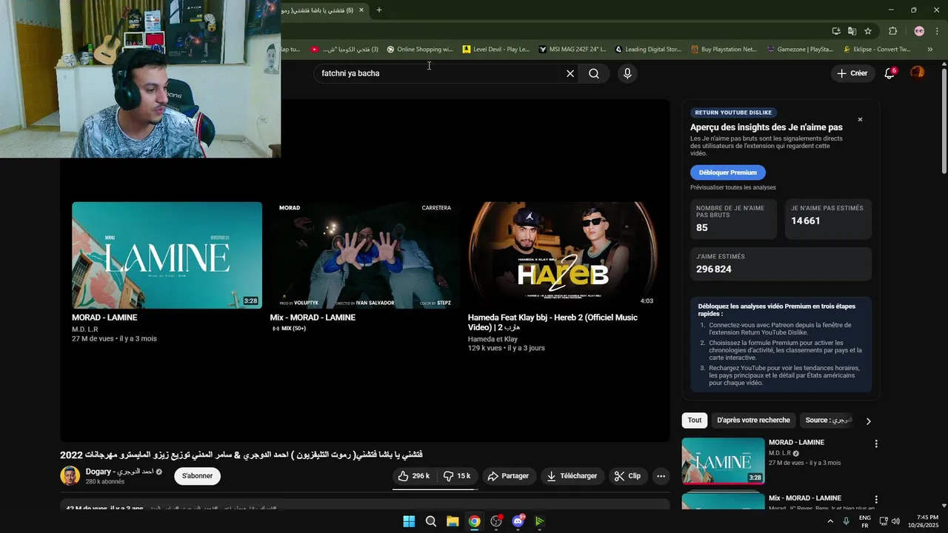
Task: Close the Return YouTube Dislike panel
Action: 860,119
